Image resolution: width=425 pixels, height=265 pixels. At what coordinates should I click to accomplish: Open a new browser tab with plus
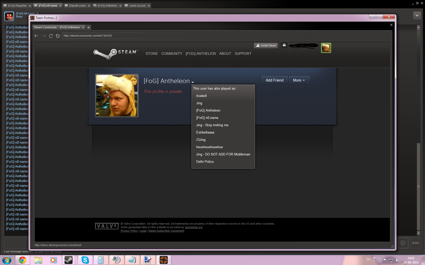click(89, 28)
